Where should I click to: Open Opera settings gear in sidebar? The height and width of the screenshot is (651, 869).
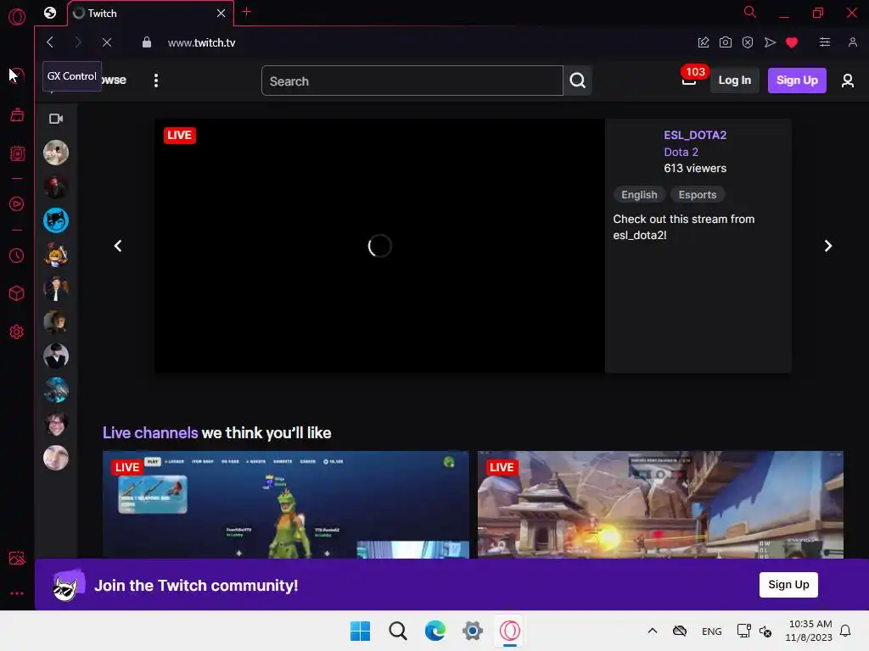pyautogui.click(x=17, y=331)
